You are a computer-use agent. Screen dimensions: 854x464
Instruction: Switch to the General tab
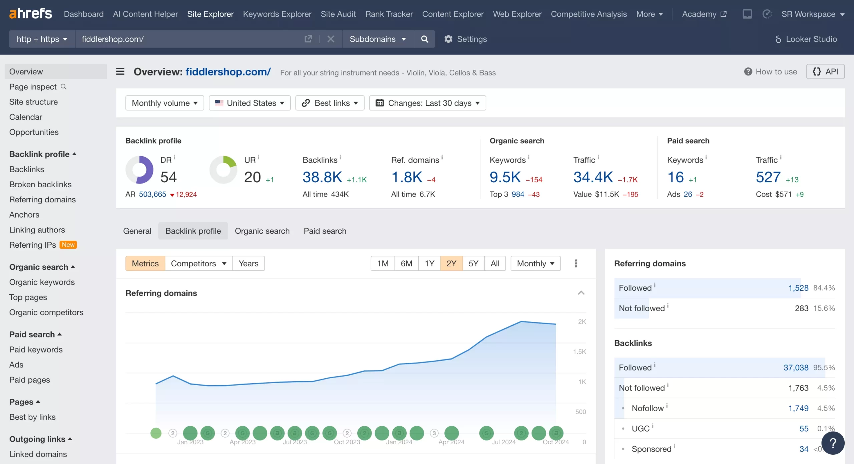click(137, 231)
